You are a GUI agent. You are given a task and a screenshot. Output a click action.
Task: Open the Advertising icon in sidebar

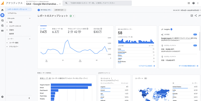click(x=3, y=25)
